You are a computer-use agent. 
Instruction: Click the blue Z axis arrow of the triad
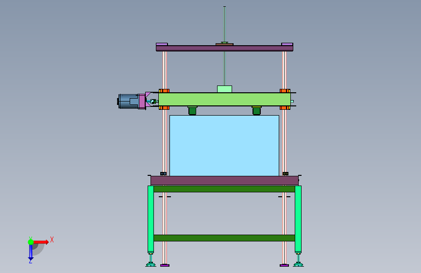click(x=31, y=253)
